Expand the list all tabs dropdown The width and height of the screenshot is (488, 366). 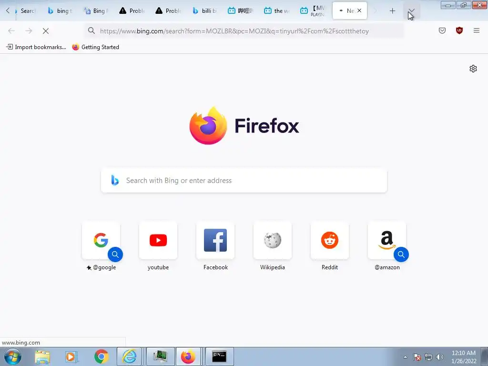pyautogui.click(x=411, y=11)
